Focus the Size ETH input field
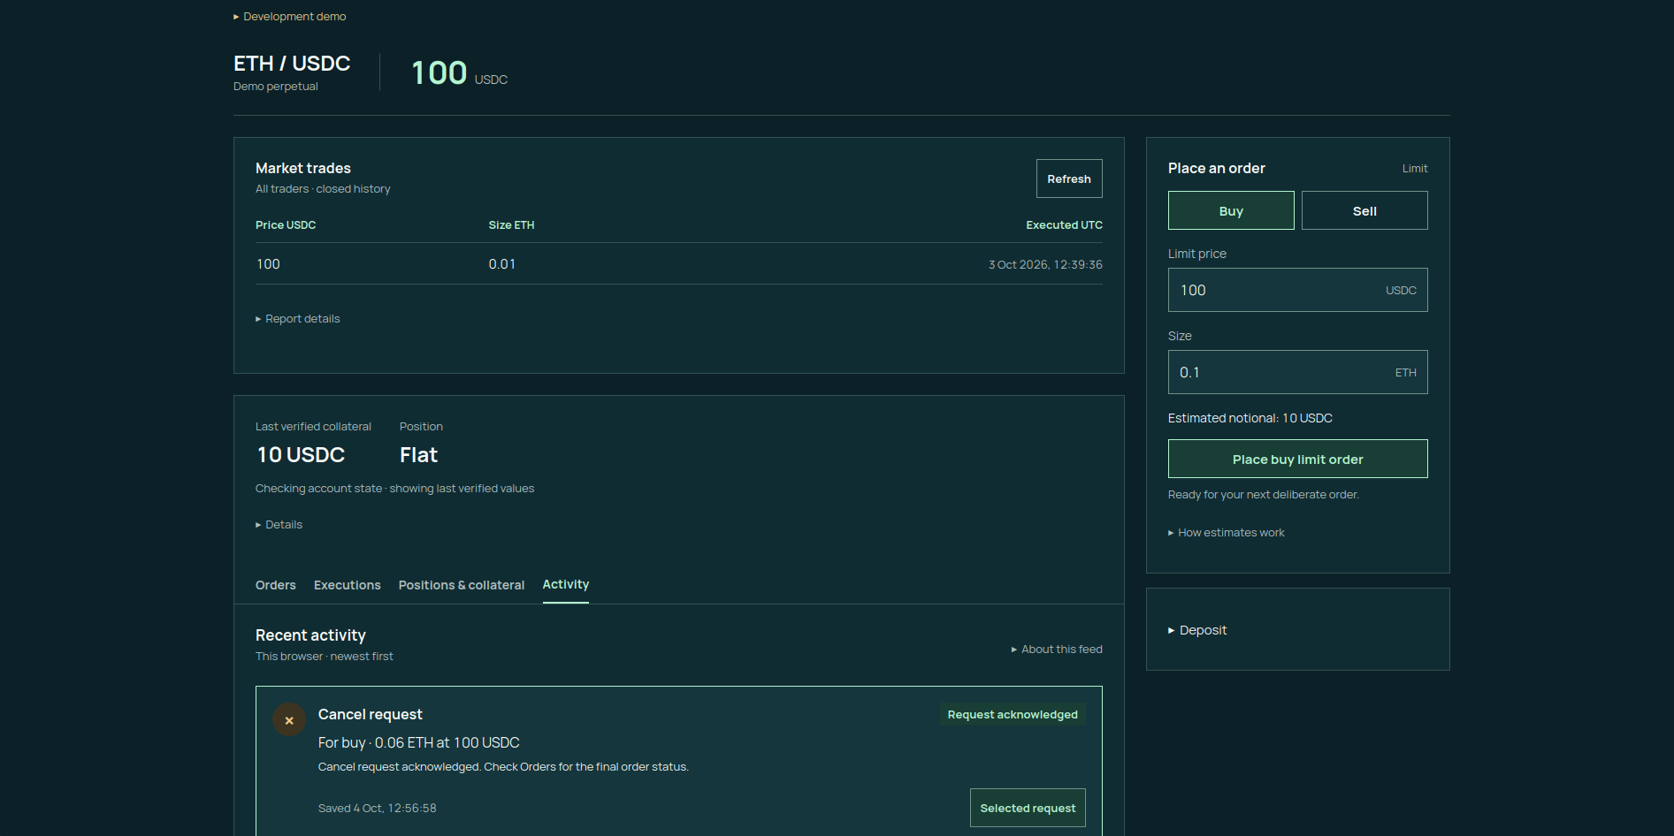This screenshot has width=1674, height=836. click(x=1298, y=372)
